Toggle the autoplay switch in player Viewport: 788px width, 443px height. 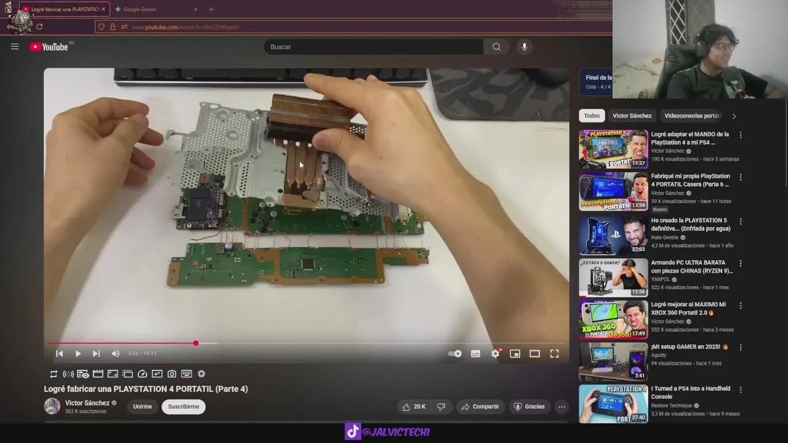click(x=455, y=353)
